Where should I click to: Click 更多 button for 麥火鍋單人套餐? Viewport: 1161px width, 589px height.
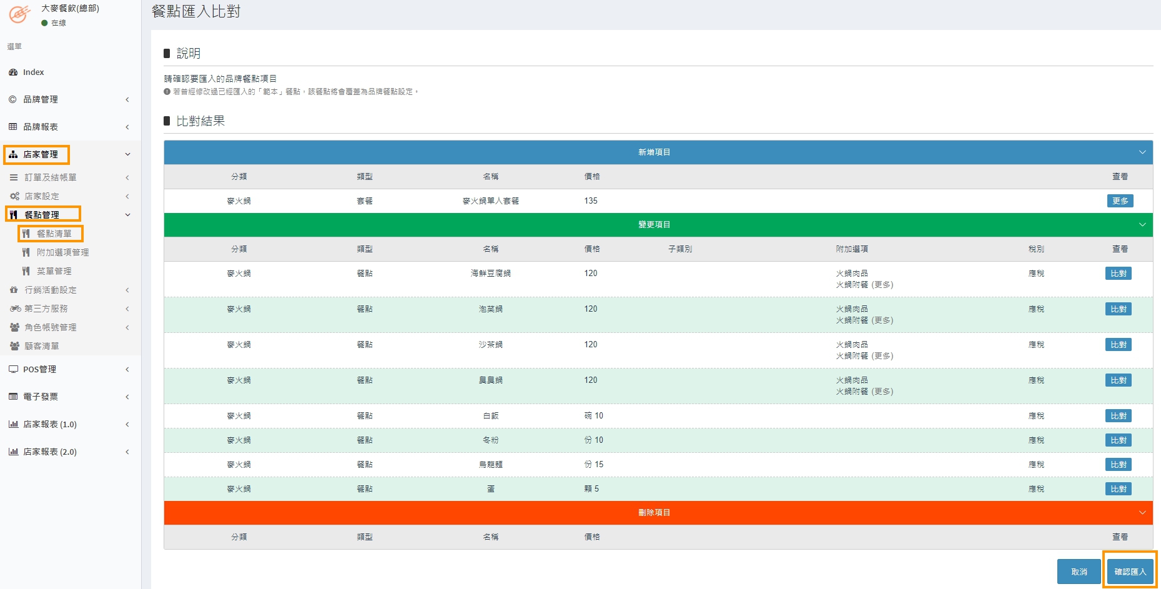(1120, 201)
